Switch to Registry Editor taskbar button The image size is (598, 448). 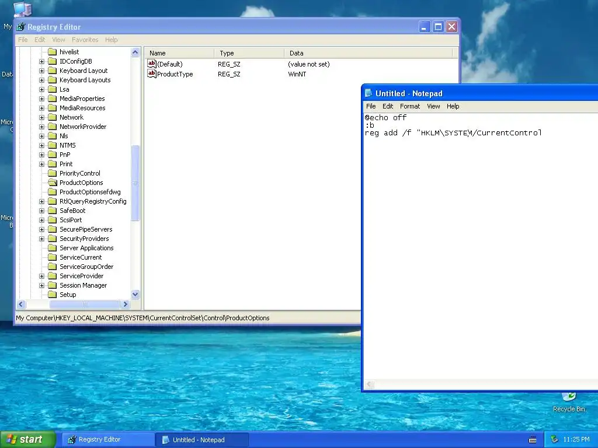107,440
